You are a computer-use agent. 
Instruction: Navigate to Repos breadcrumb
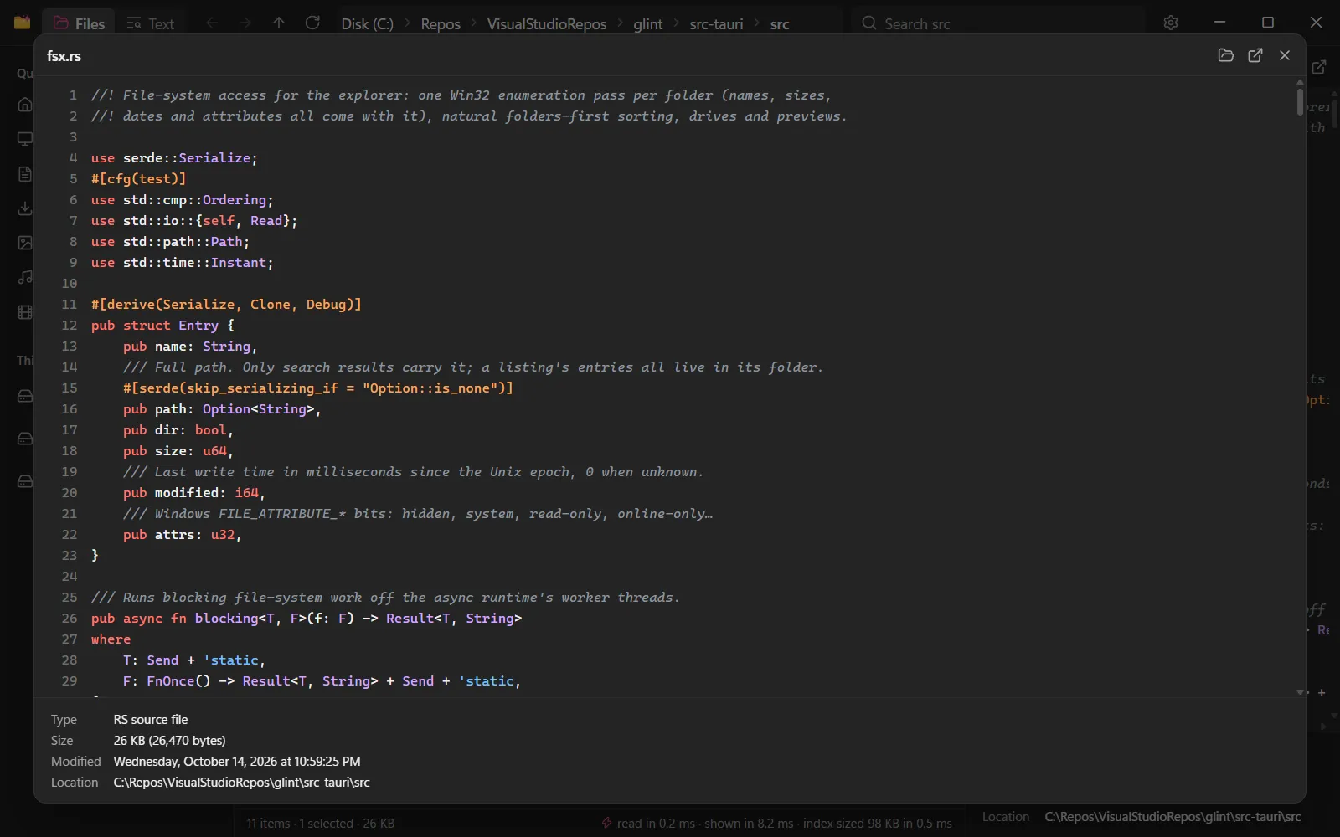point(441,24)
